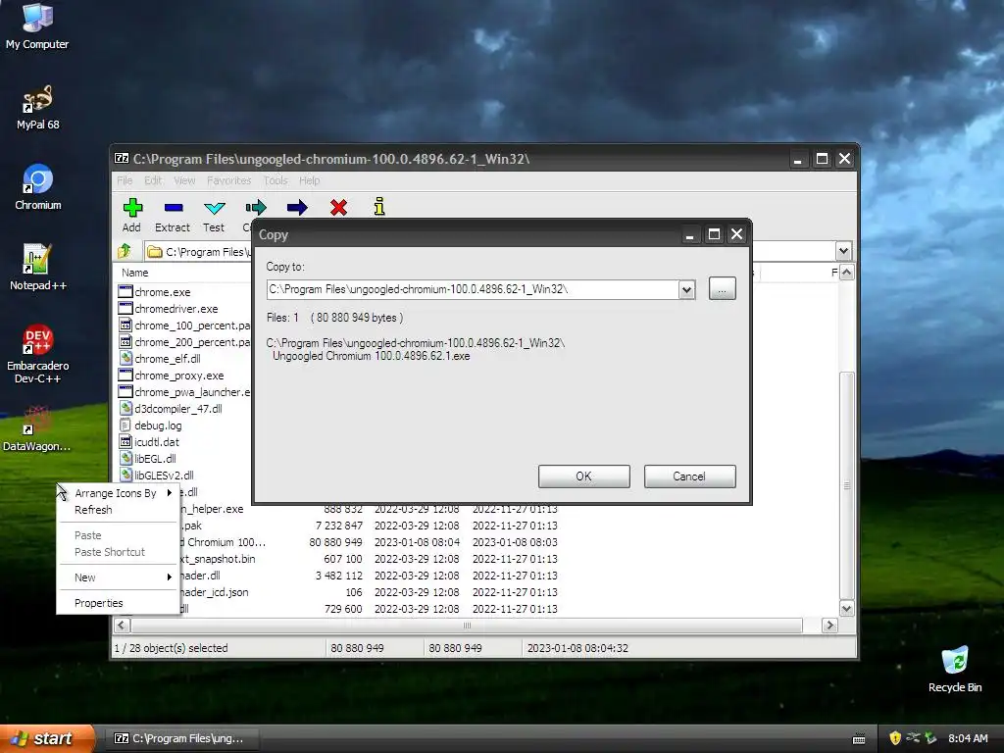Image resolution: width=1004 pixels, height=753 pixels.
Task: Click vertical scrollbar up arrow in file list
Action: coord(846,273)
